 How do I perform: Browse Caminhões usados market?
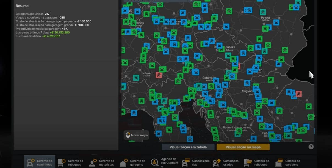point(226,163)
